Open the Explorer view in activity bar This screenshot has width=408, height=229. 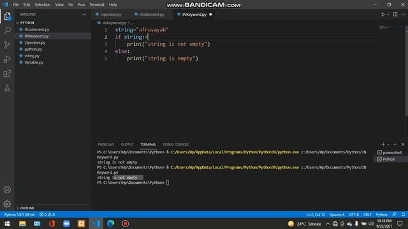[x=7, y=17]
